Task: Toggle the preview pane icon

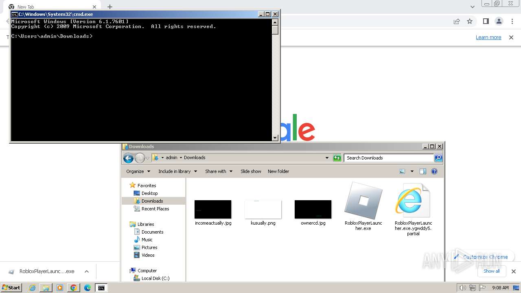Action: [x=423, y=171]
